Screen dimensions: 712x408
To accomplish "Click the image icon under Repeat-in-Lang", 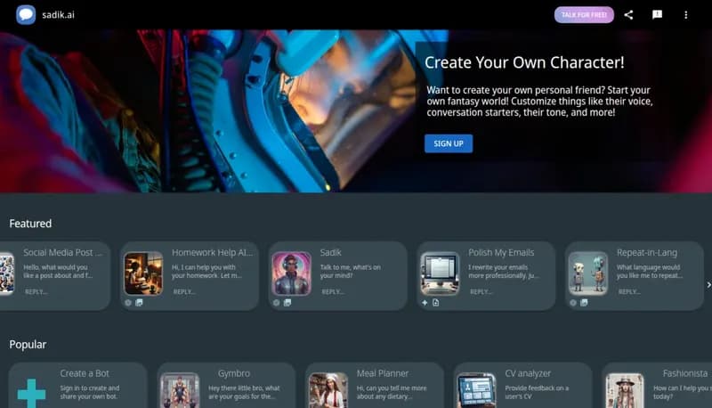I will (584, 303).
